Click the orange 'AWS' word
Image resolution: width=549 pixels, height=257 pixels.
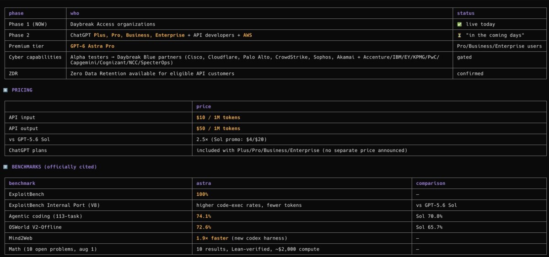coord(248,35)
